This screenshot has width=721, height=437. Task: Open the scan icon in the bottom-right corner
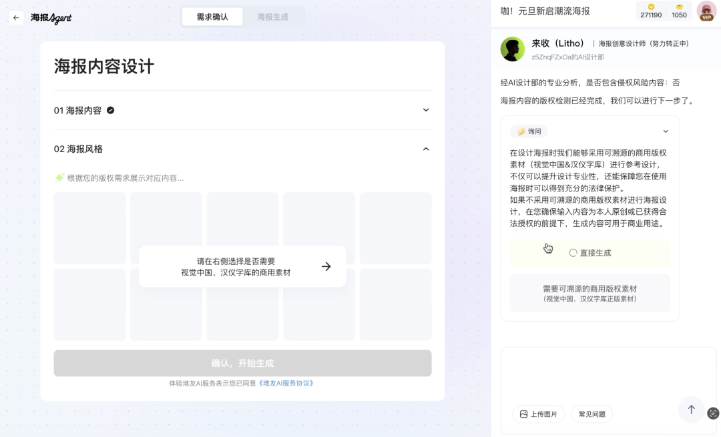713,414
